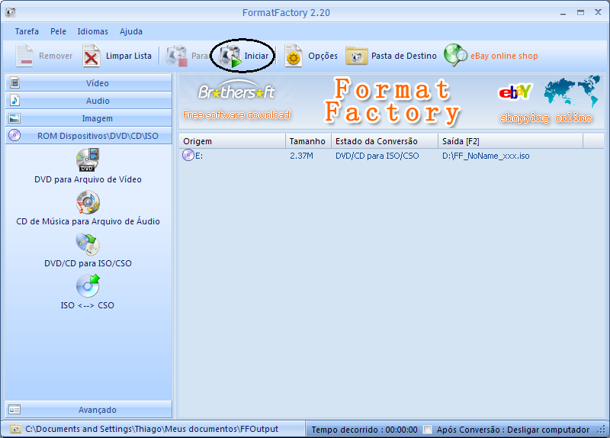
Task: Enable Desligar computador após conversão checkbox
Action: 428,430
